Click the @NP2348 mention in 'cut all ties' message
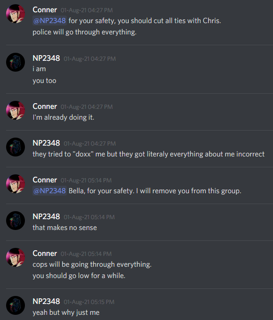This screenshot has width=273, height=320. pyautogui.click(x=49, y=21)
